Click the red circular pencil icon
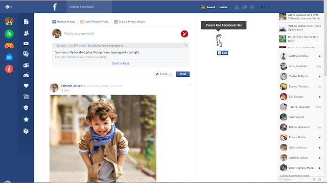Viewport: 327px width, 183px height. click(x=184, y=34)
